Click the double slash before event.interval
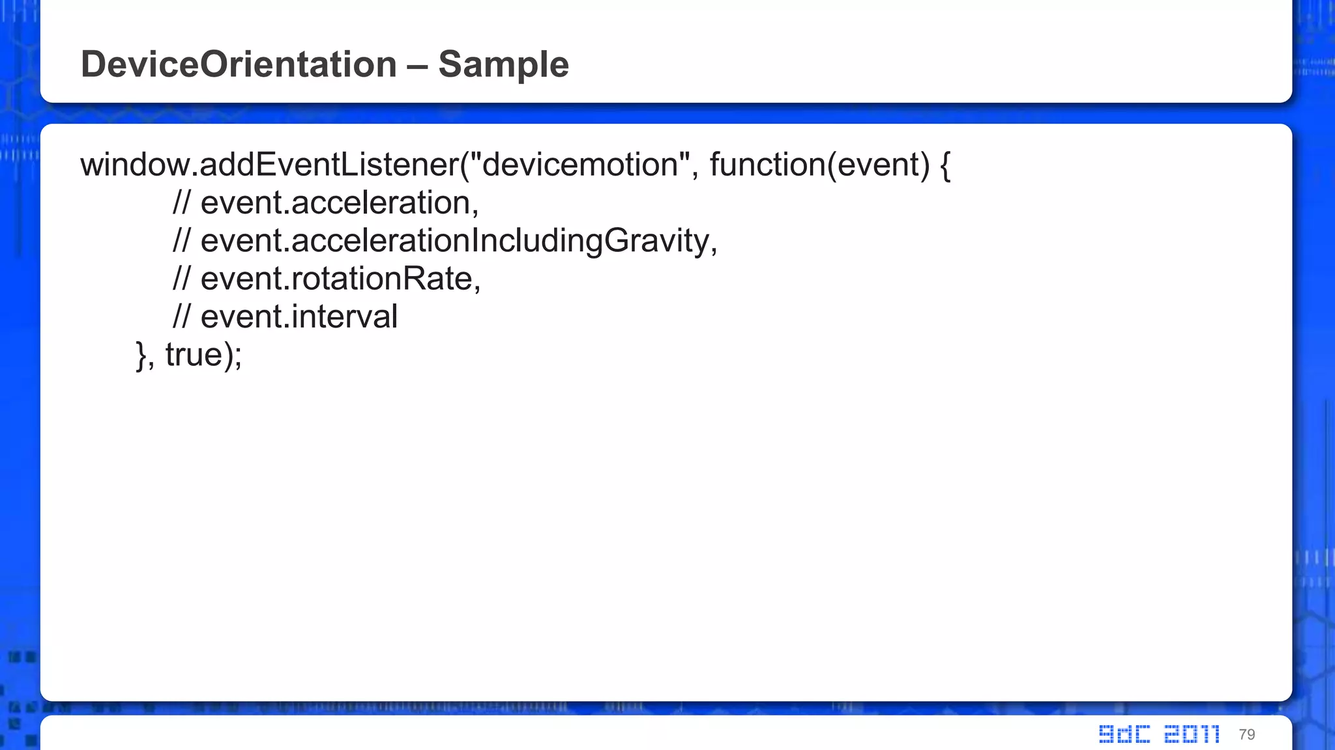Screen dimensions: 1335x750 [181, 316]
